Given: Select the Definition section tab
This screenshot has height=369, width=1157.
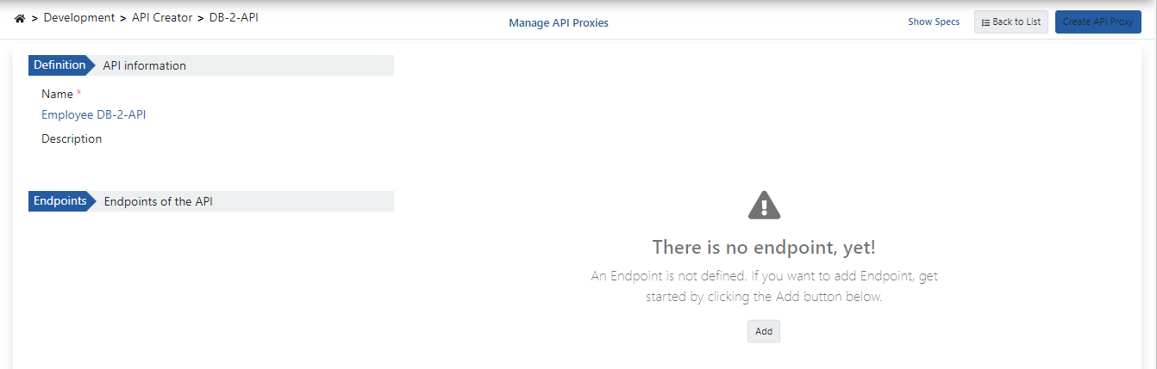Looking at the screenshot, I should [61, 65].
